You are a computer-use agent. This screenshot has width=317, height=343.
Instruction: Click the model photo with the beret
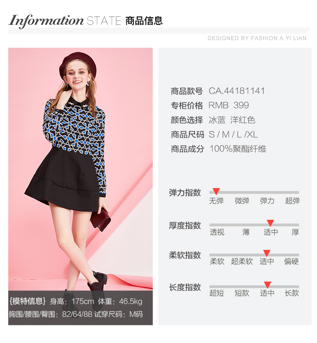[81, 169]
